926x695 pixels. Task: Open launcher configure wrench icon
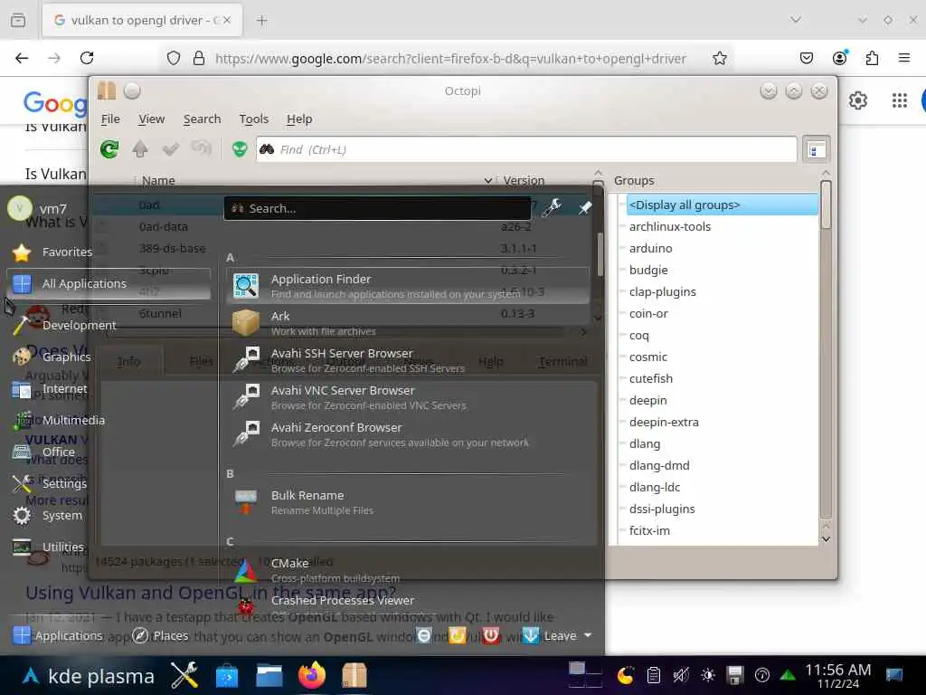pyautogui.click(x=552, y=207)
